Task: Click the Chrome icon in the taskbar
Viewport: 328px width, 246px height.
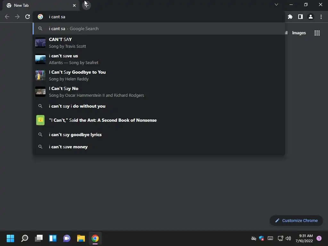Action: pos(95,238)
